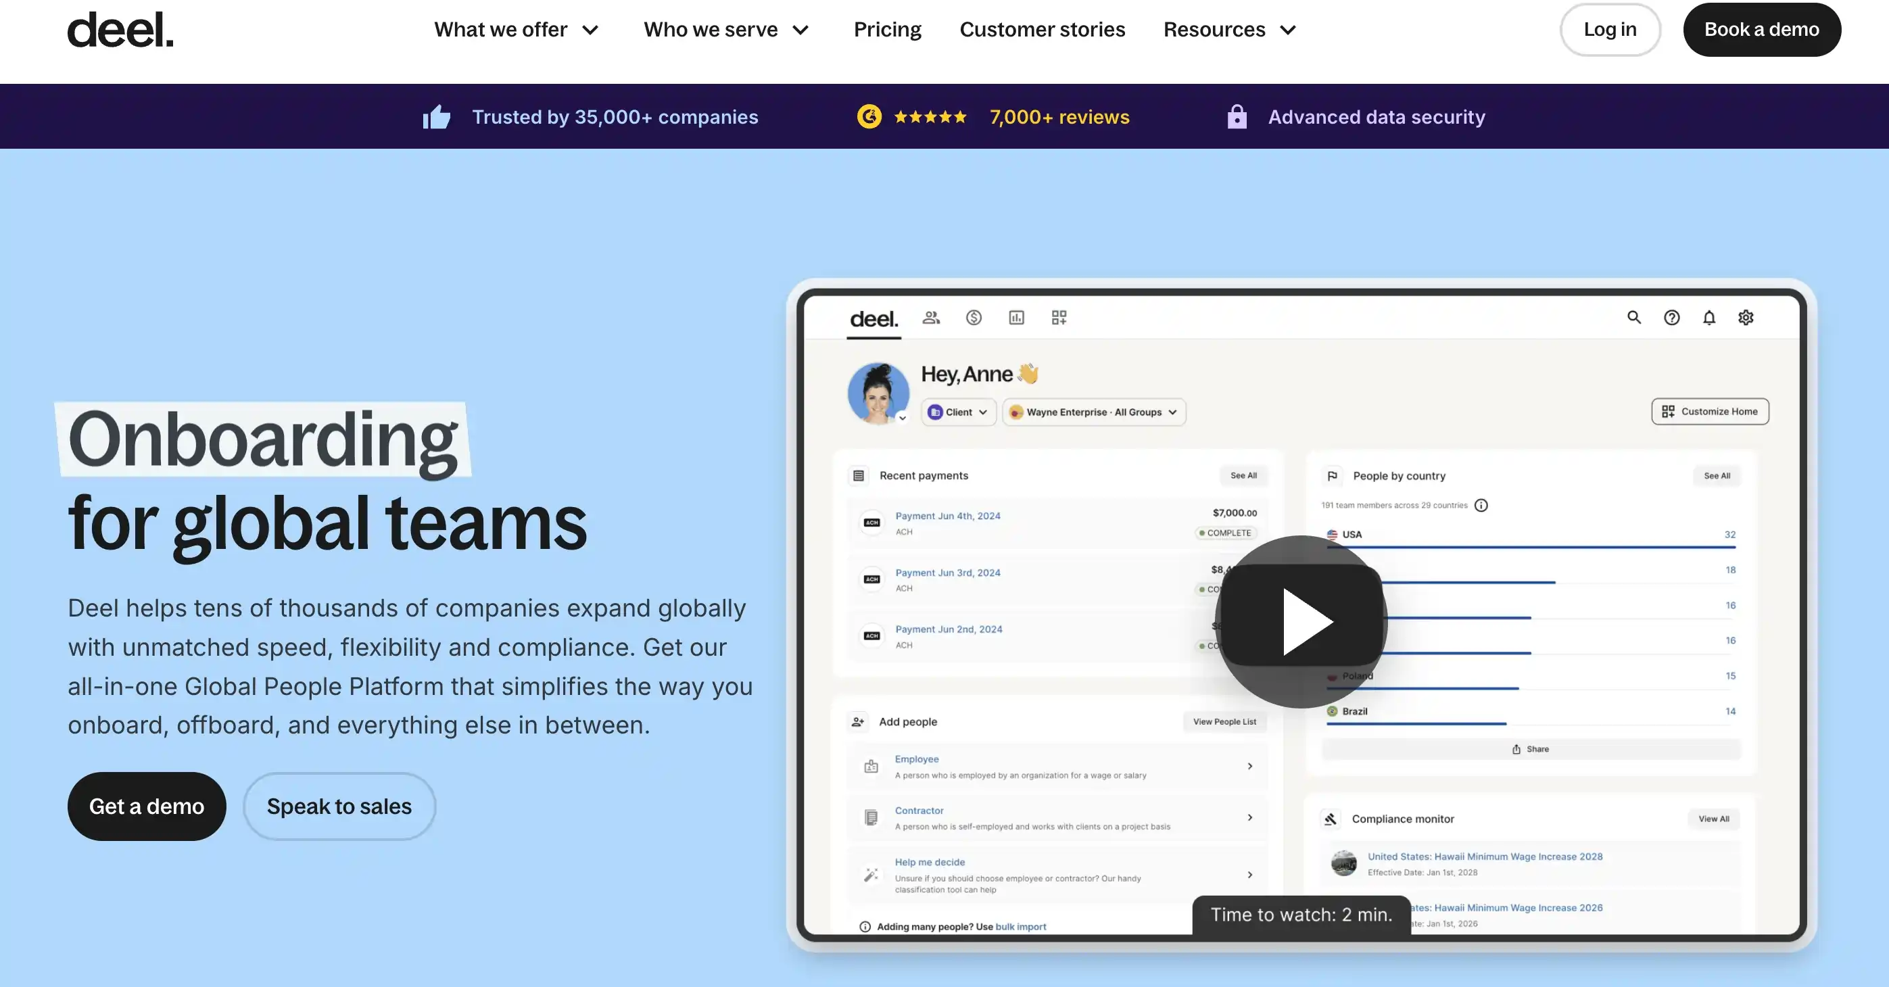1889x987 pixels.
Task: Open the reports chart icon in dashboard toolbar
Action: pos(1016,318)
